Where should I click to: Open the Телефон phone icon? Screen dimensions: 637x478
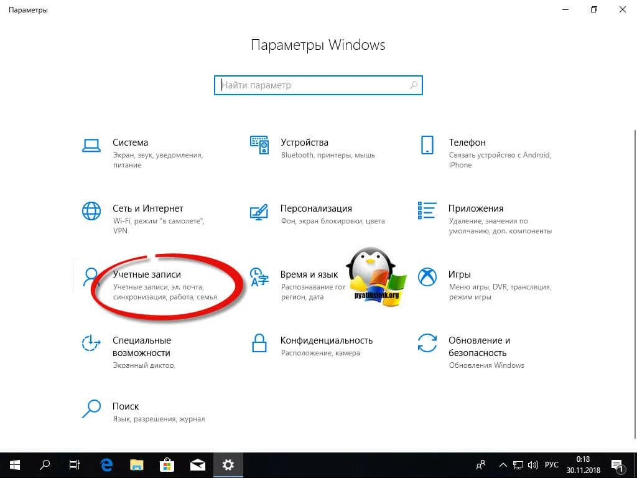click(427, 145)
